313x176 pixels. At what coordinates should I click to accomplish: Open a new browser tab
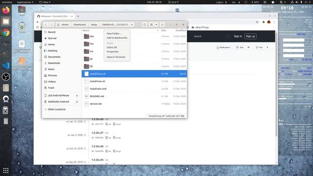(x=78, y=16)
